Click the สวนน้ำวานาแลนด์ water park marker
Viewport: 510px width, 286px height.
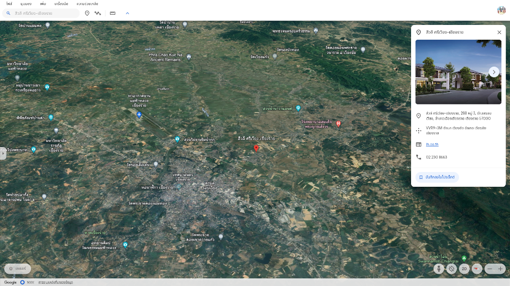298,108
